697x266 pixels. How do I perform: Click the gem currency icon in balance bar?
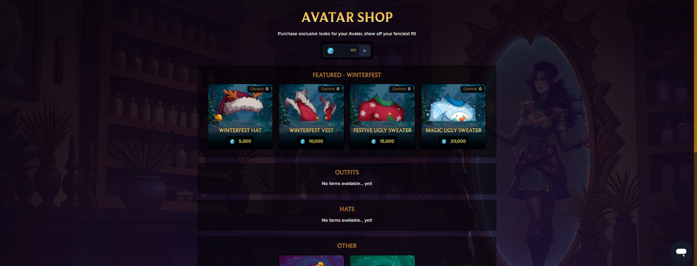pos(331,51)
